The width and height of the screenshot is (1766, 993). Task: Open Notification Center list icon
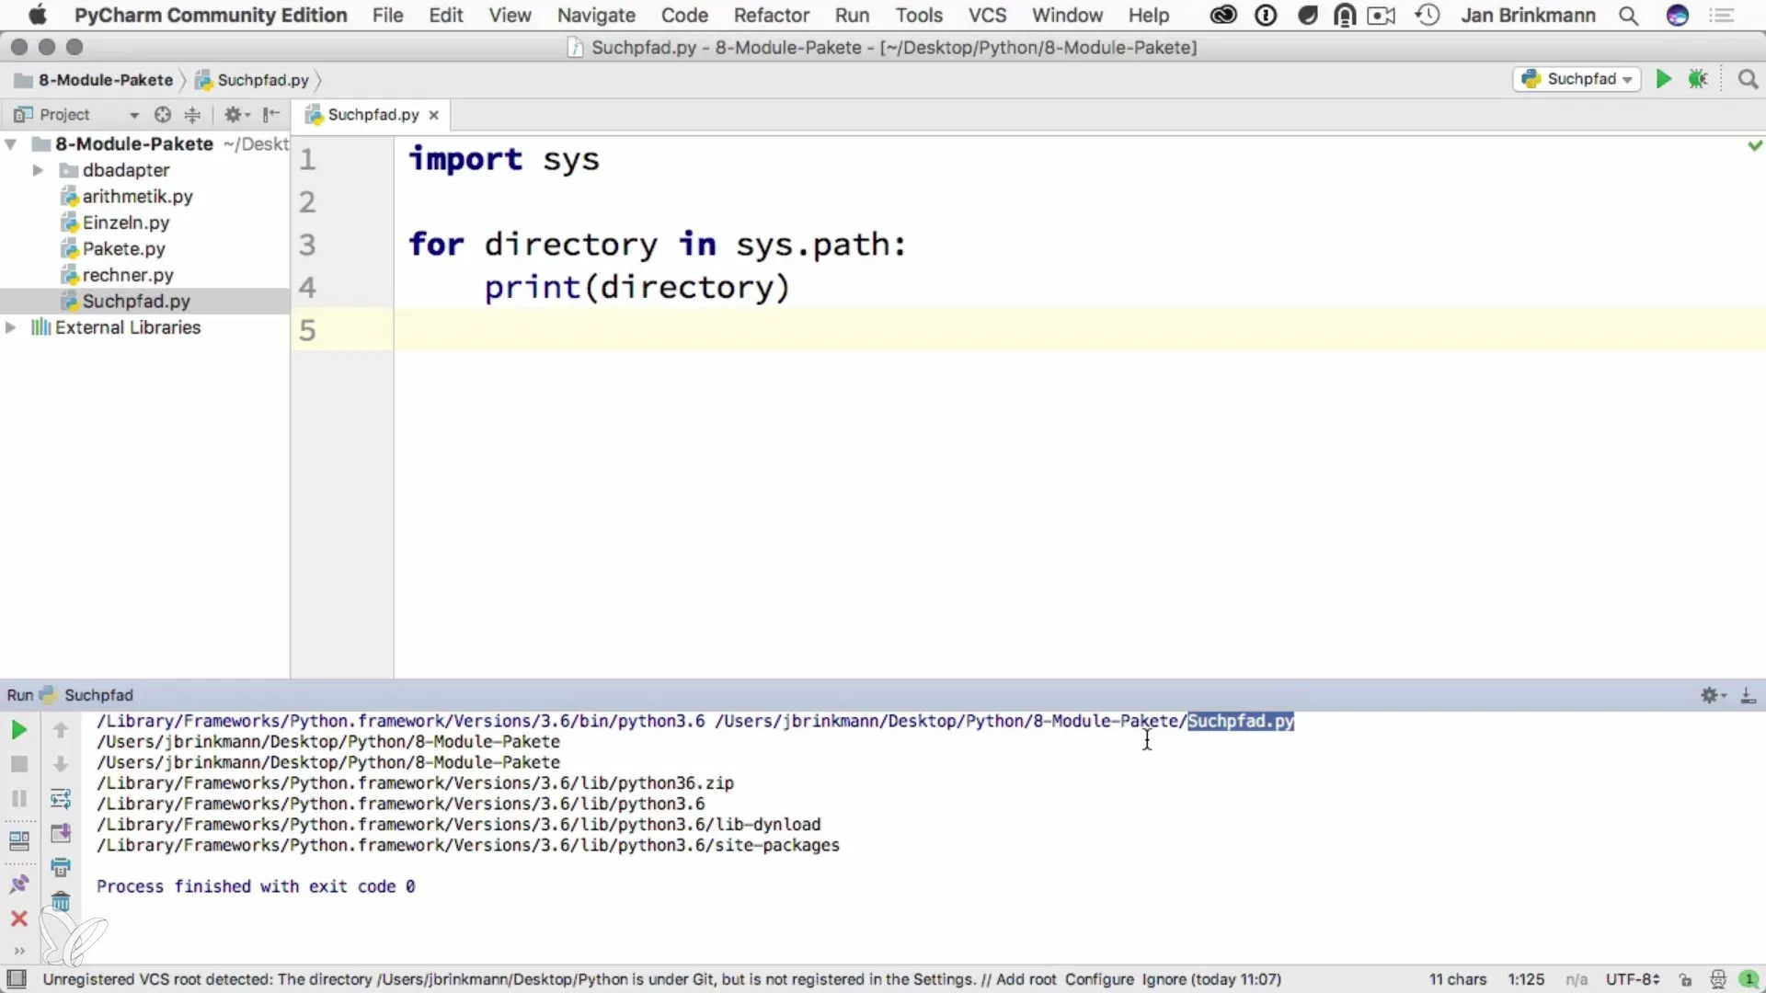(1722, 16)
